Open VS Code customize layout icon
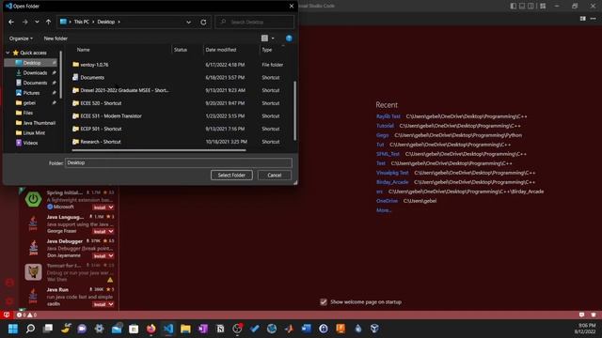The height and width of the screenshot is (338, 602). tap(543, 7)
